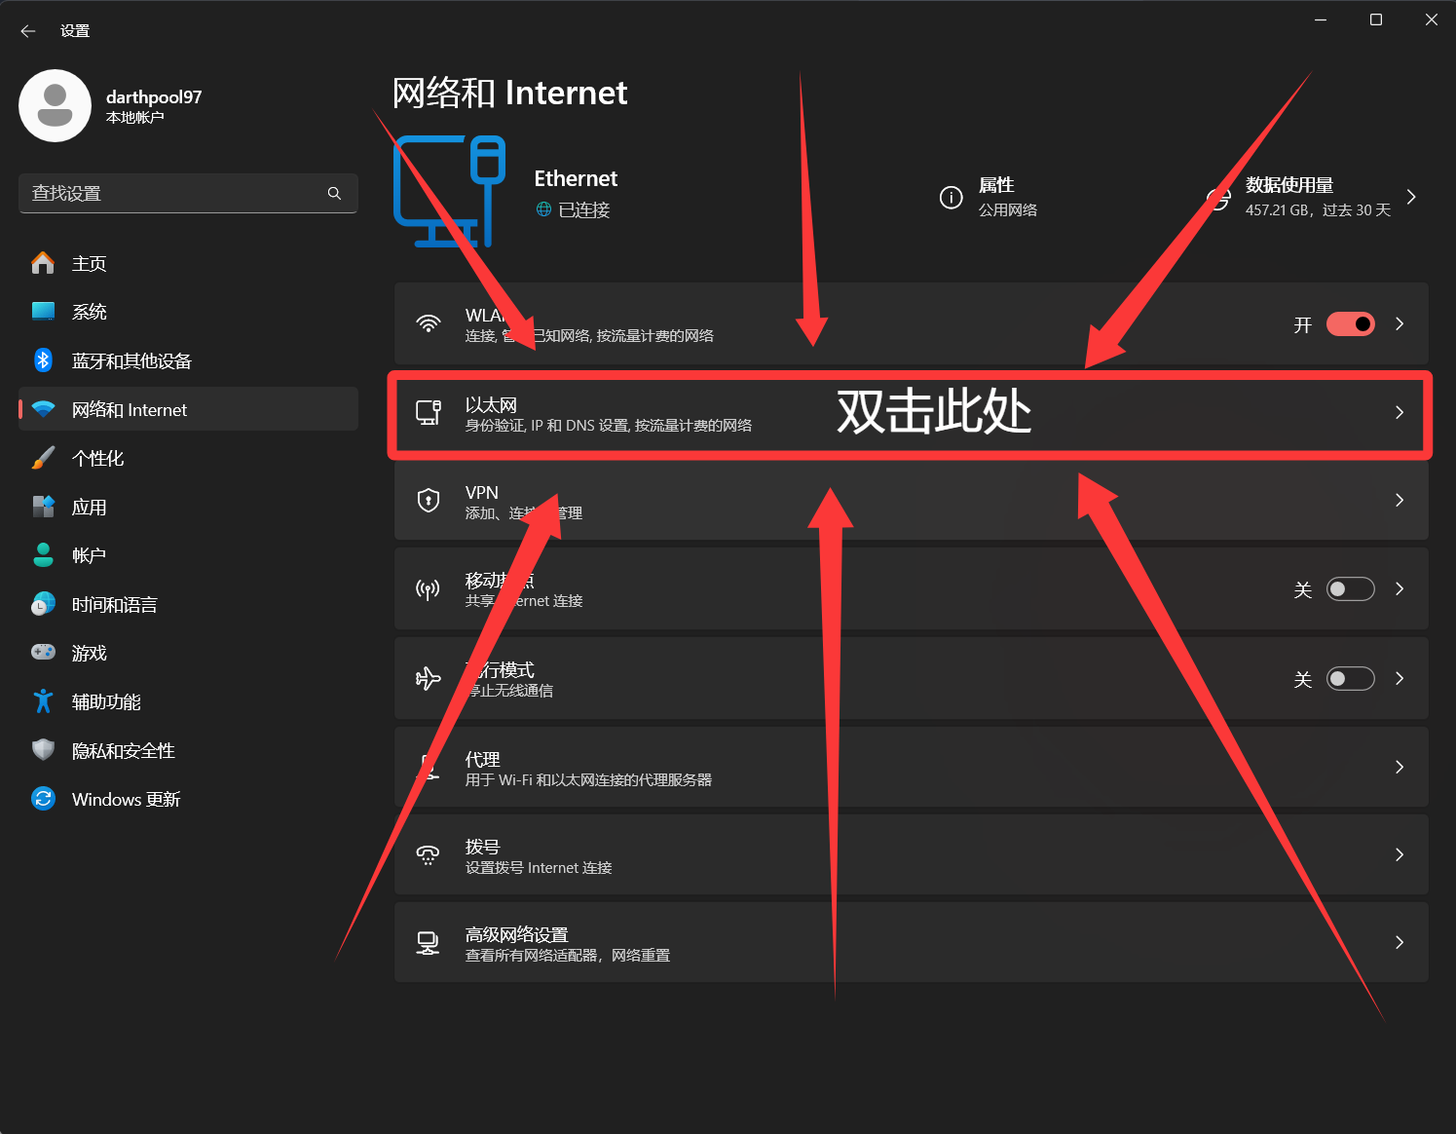Turn on airplane mode toggle

coord(1350,679)
